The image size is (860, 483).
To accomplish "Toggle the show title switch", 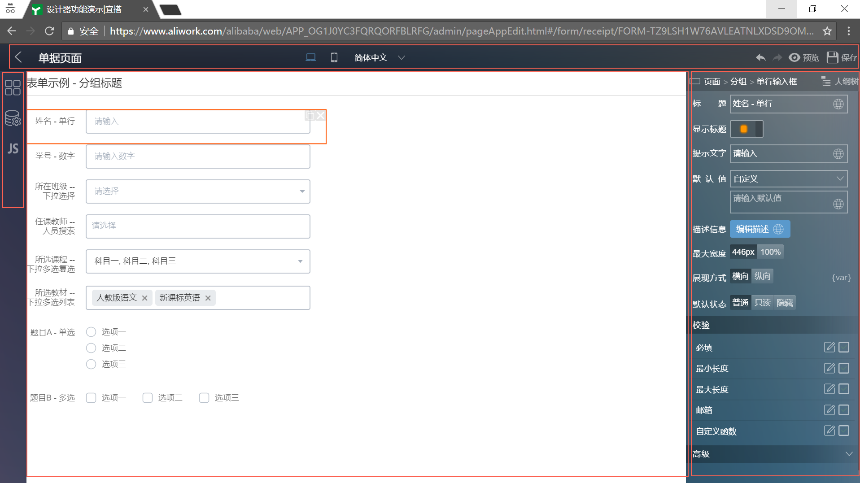I will tap(746, 129).
